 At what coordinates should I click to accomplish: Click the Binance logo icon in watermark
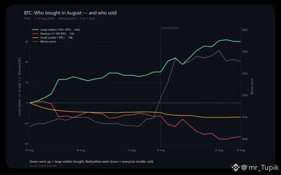click(x=236, y=168)
